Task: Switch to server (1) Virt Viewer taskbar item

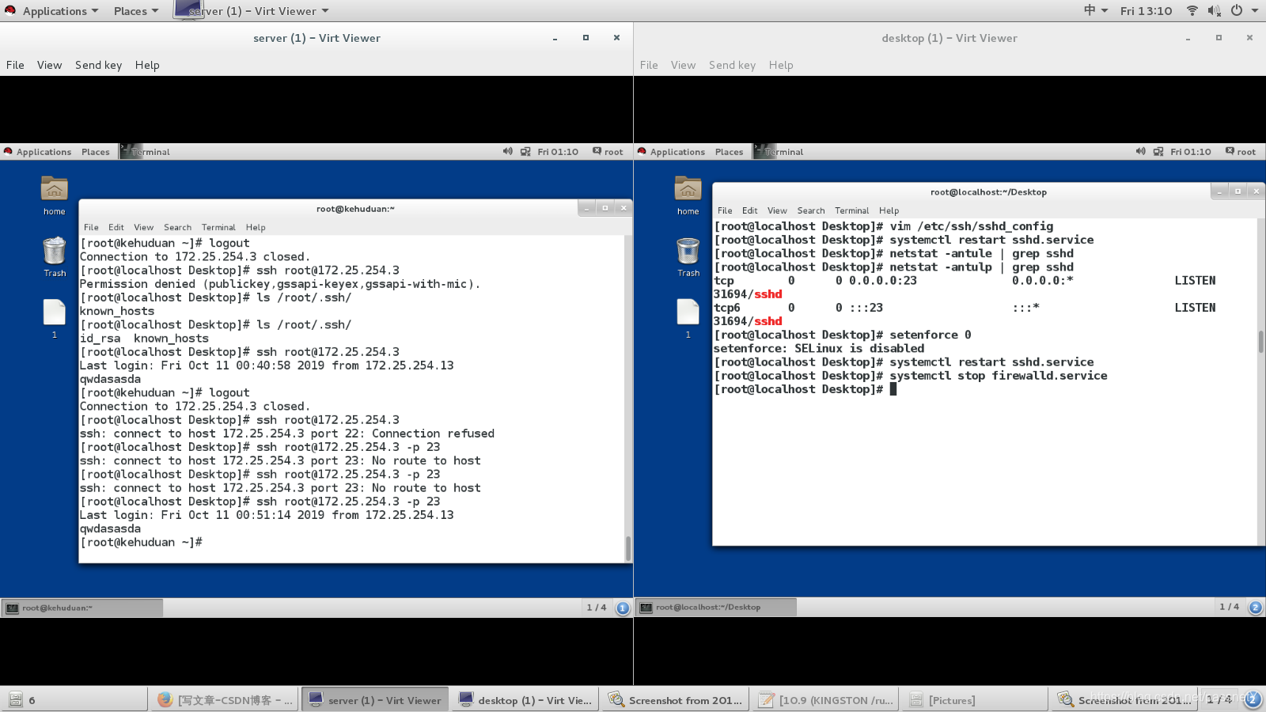Action: pyautogui.click(x=375, y=700)
